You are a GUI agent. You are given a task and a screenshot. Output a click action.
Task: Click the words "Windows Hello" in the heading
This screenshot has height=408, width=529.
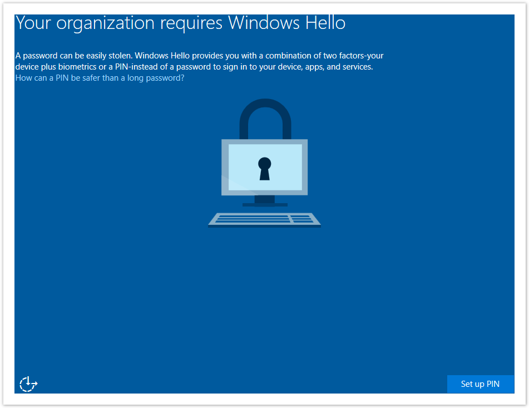pyautogui.click(x=286, y=23)
